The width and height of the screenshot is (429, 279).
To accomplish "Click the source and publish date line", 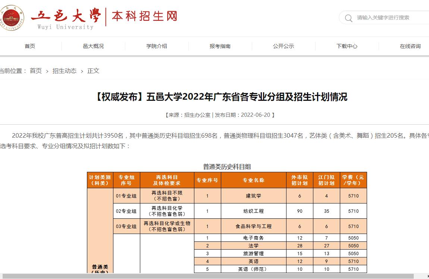I will point(220,115).
